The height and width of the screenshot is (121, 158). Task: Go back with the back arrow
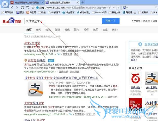coord(12,8)
